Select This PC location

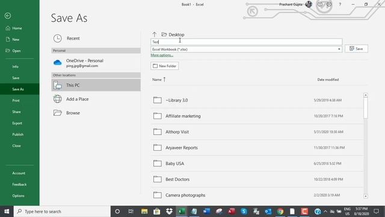pyautogui.click(x=96, y=85)
